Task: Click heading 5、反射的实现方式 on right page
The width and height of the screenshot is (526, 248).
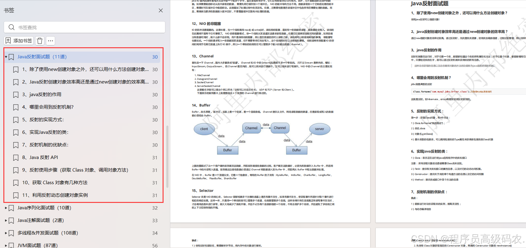Action: click(427, 111)
